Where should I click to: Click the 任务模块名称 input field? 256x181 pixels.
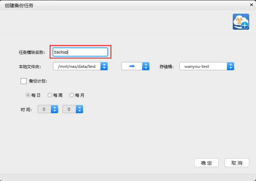tap(80, 52)
